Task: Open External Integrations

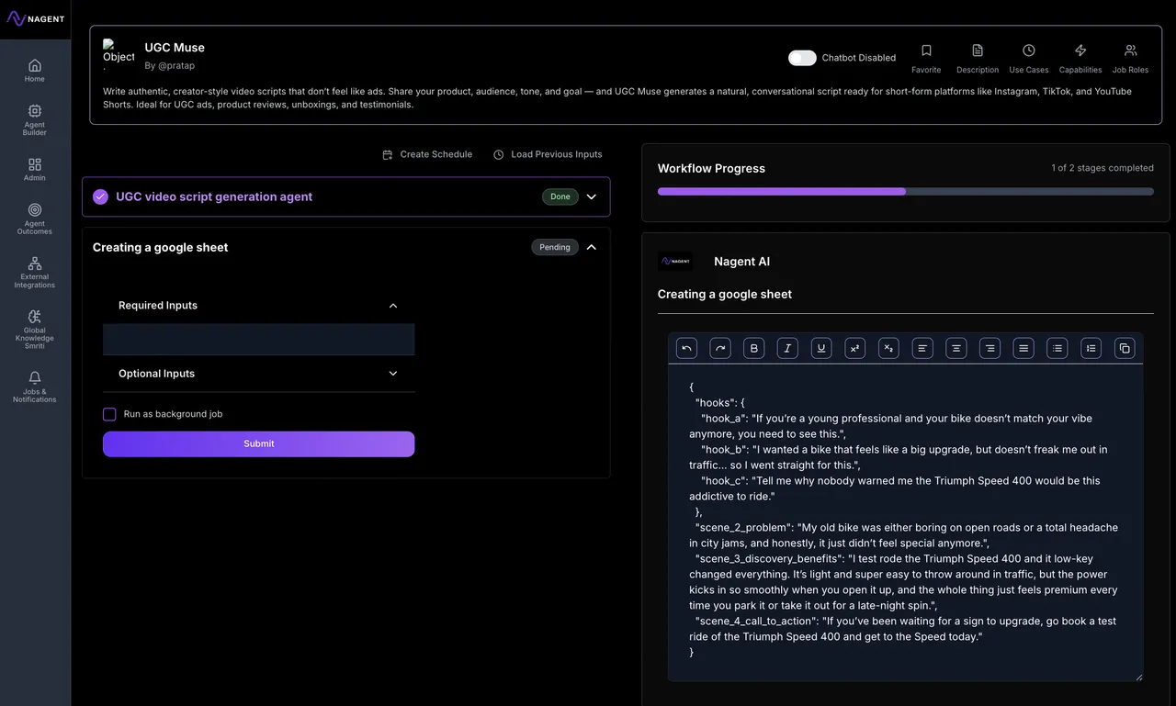Action: point(35,273)
